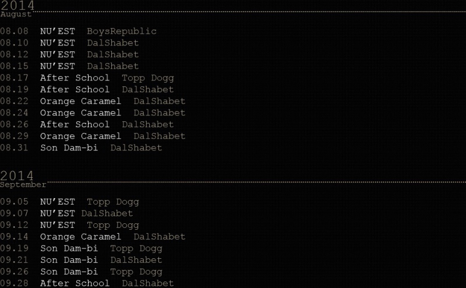Screen dimensions: 466x288
Task: Select Topp Dogg on the 09.26 row
Action: click(x=136, y=272)
